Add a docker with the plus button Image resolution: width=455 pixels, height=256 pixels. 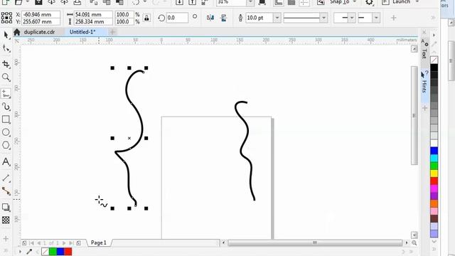(x=424, y=108)
